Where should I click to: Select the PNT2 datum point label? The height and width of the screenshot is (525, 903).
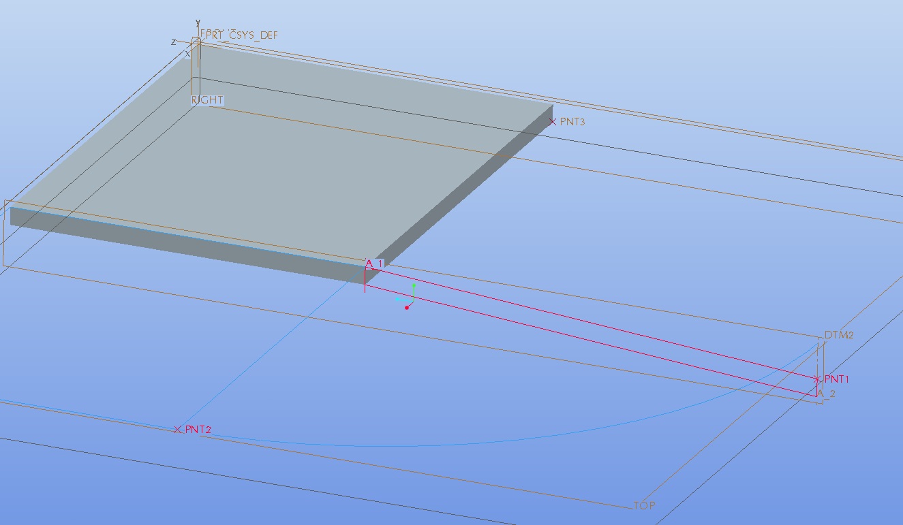click(198, 430)
